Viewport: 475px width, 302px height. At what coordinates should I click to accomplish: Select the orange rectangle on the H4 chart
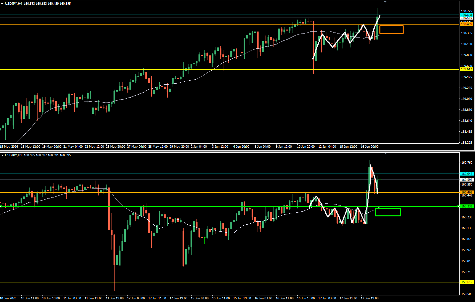[391, 30]
